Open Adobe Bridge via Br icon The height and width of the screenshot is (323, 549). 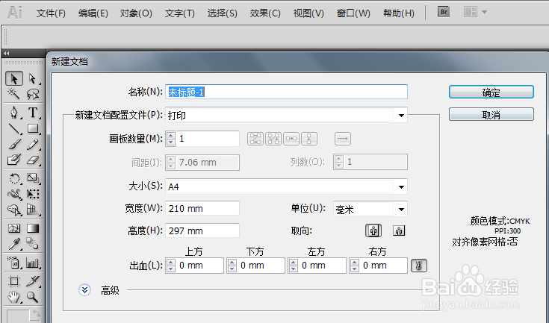pos(444,12)
